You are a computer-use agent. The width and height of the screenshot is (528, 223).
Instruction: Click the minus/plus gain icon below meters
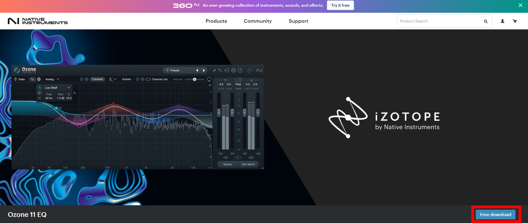point(238,158)
